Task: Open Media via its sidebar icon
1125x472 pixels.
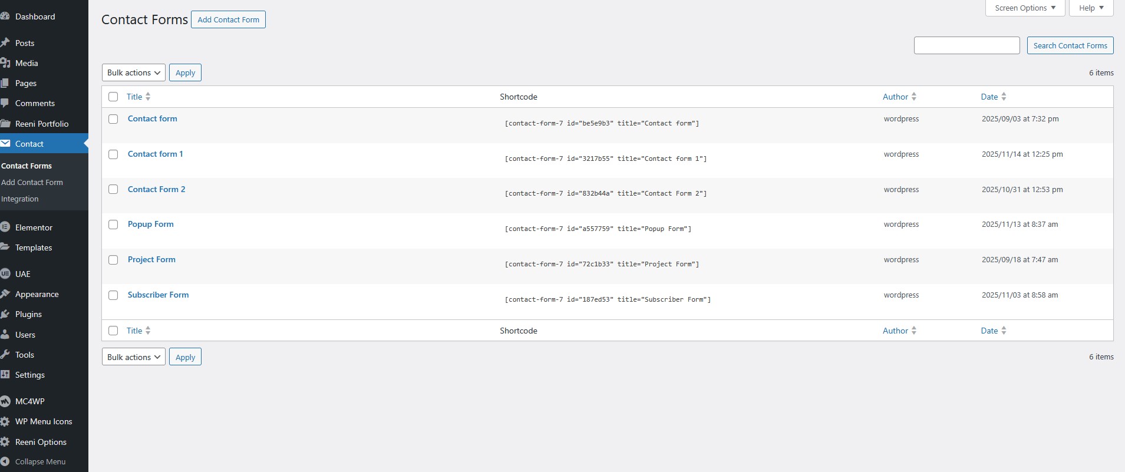Action: click(5, 63)
